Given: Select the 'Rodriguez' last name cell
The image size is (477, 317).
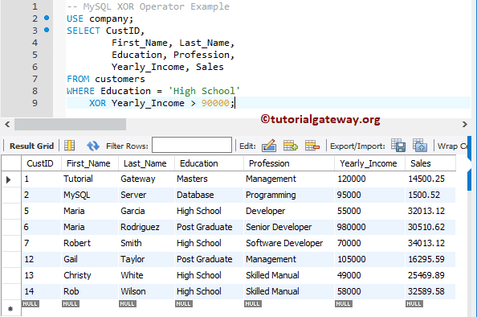Looking at the screenshot, I should click(x=146, y=227).
